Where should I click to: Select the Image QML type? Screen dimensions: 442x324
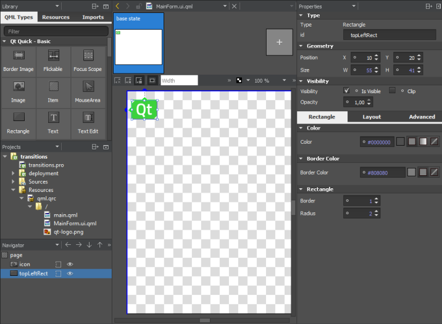(19, 93)
